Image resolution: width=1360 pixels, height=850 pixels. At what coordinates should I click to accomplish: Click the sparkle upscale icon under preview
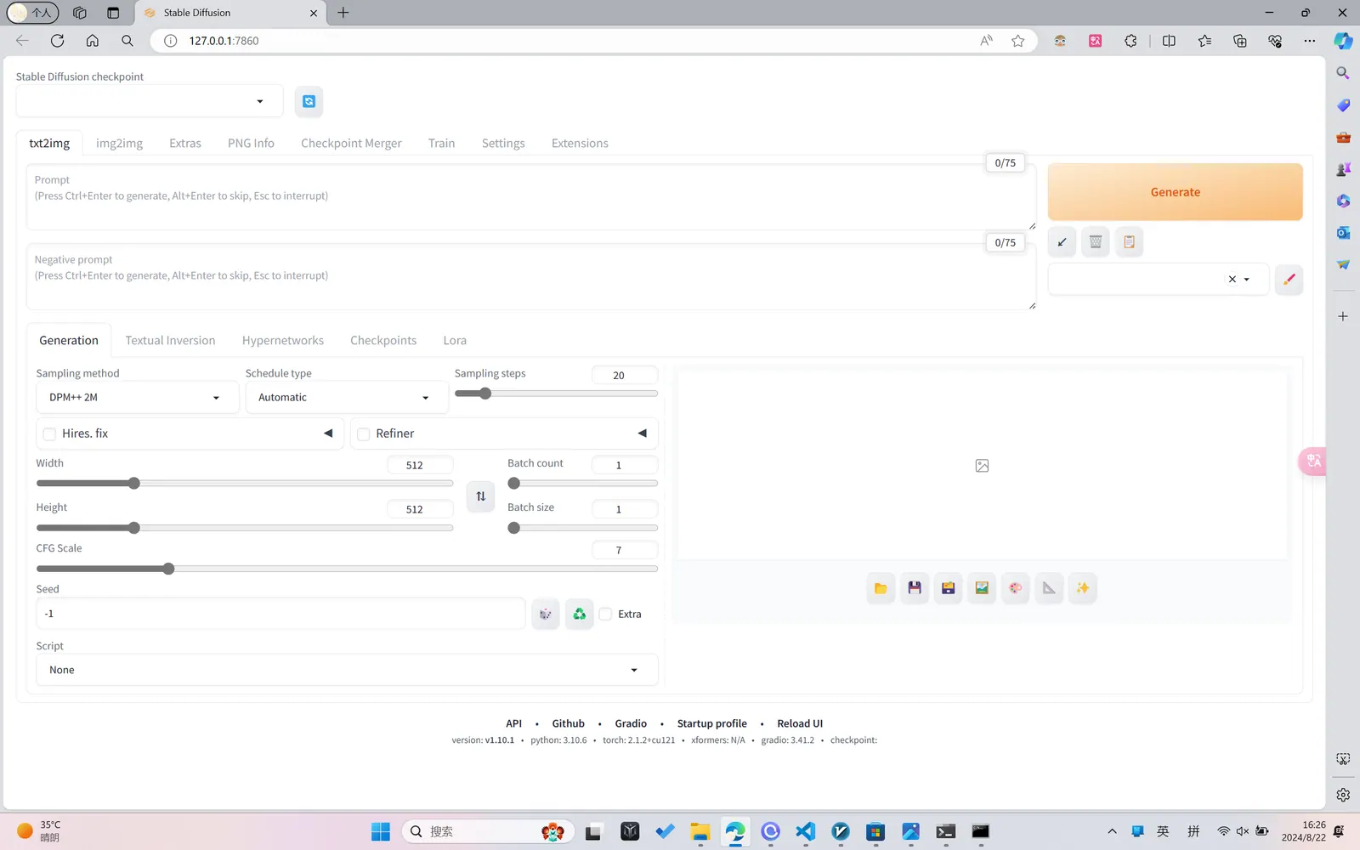[1082, 588]
